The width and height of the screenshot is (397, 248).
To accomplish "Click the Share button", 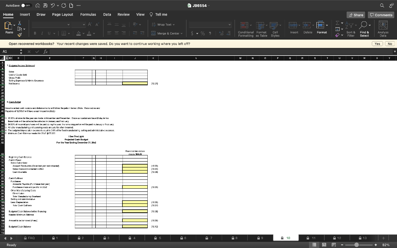I will click(x=356, y=15).
